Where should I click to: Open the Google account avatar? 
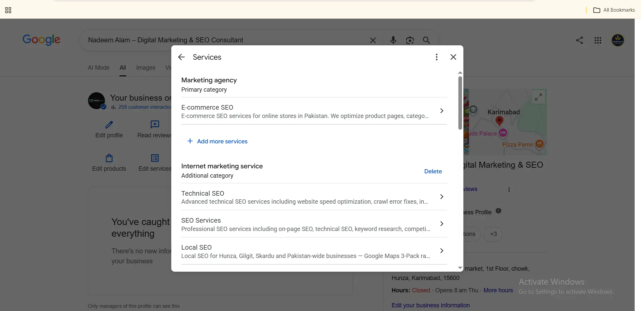(x=618, y=40)
